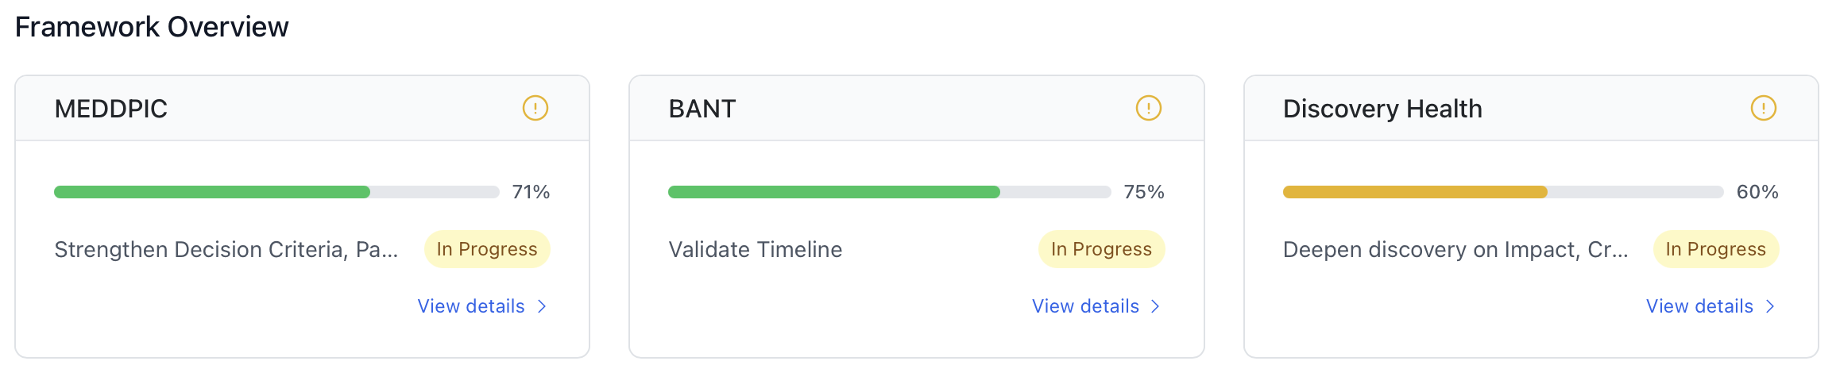
Task: Open MEDDPIC View details link
Action: pyautogui.click(x=471, y=306)
